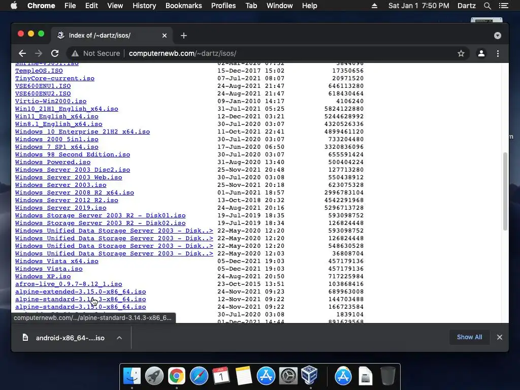This screenshot has width=520, height=390.
Task: Open Windows_Vista_x64.iso link
Action: 57,262
